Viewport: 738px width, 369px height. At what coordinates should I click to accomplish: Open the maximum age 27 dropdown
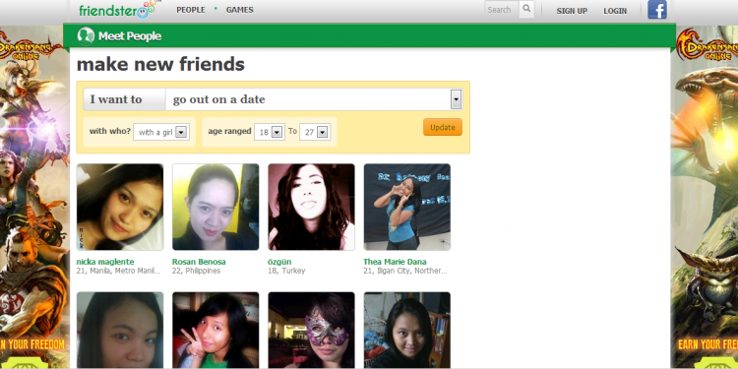click(x=315, y=132)
